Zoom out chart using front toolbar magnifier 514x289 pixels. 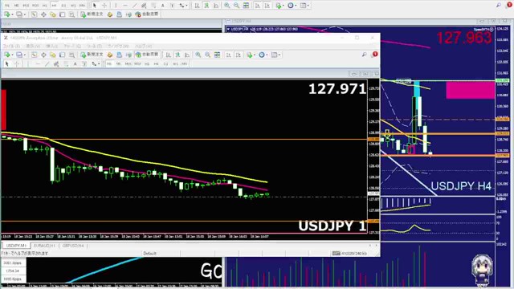pyautogui.click(x=207, y=55)
